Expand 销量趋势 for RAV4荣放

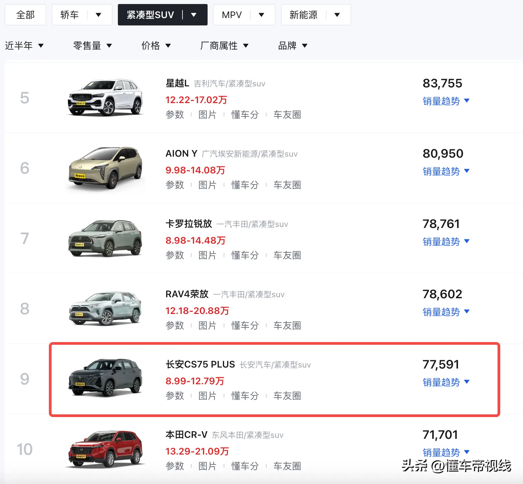point(446,312)
